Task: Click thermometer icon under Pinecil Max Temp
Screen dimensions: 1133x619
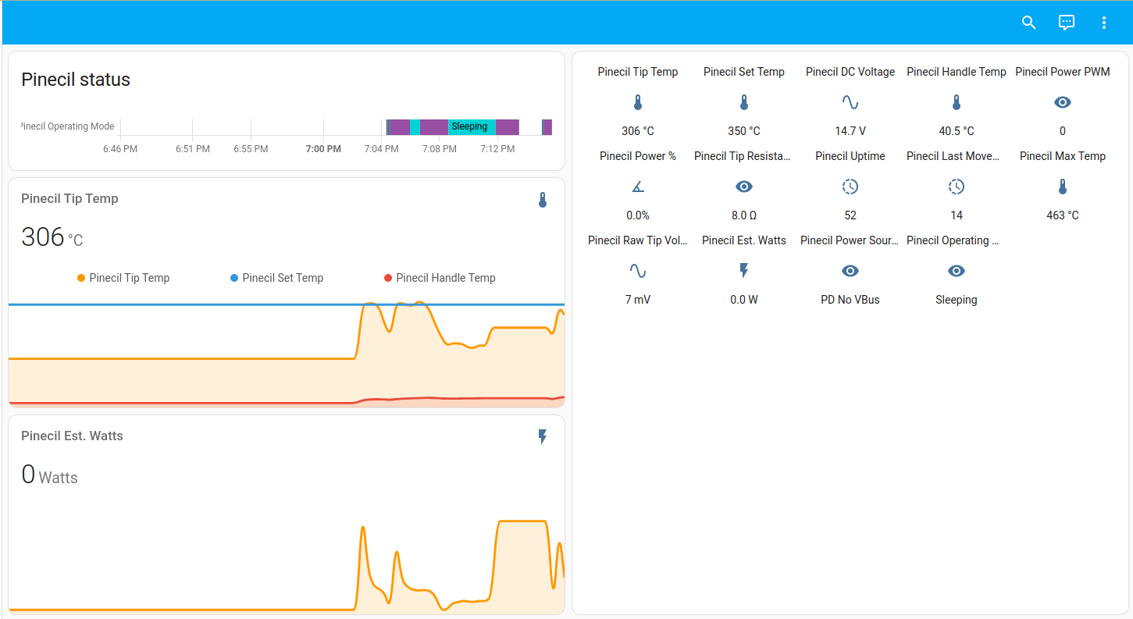Action: click(x=1062, y=187)
